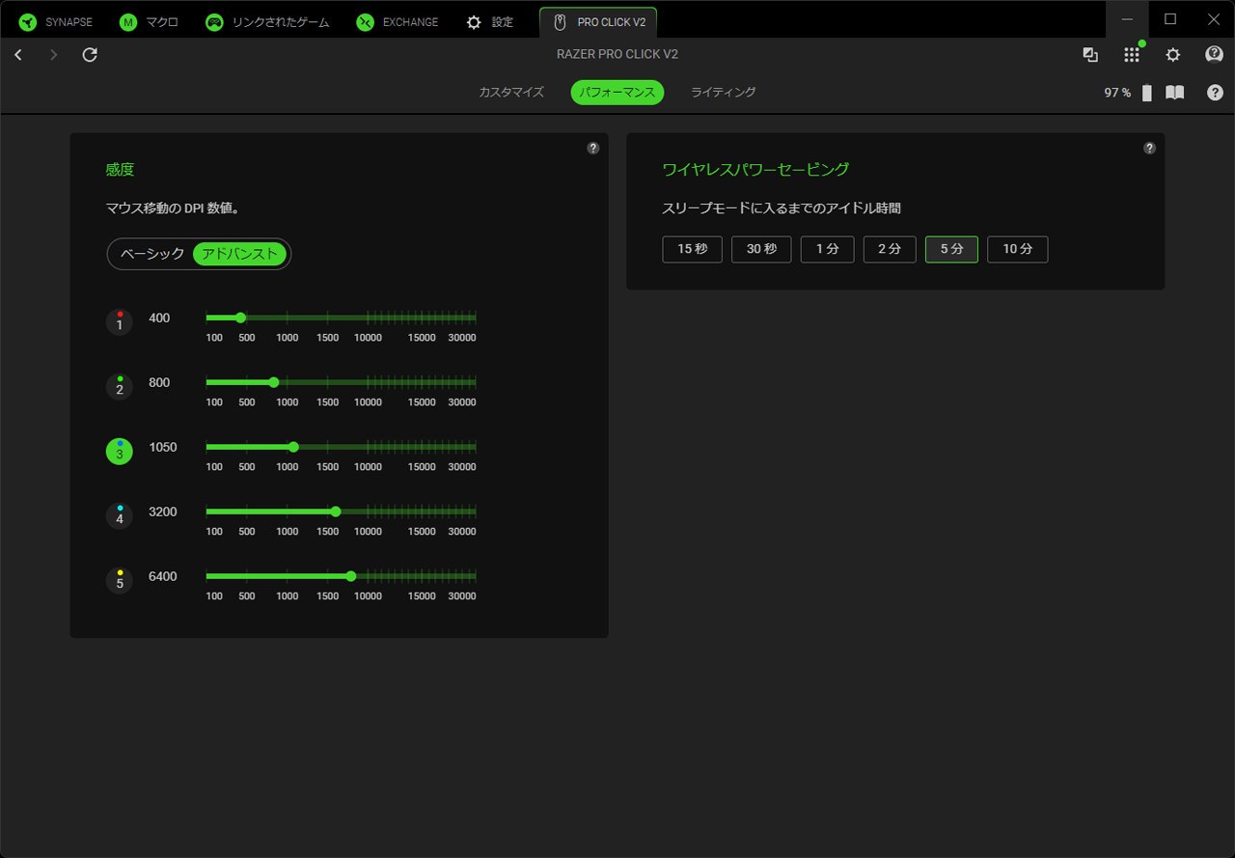Switch sensitivity mode to ベーシック
Viewport: 1235px width, 858px height.
tap(152, 254)
